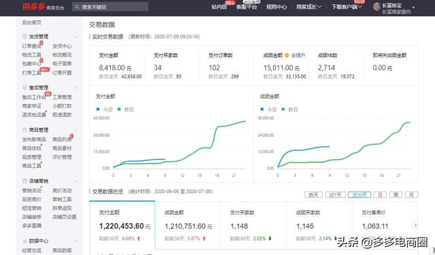Select the 近30天 time range button

pyautogui.click(x=360, y=194)
